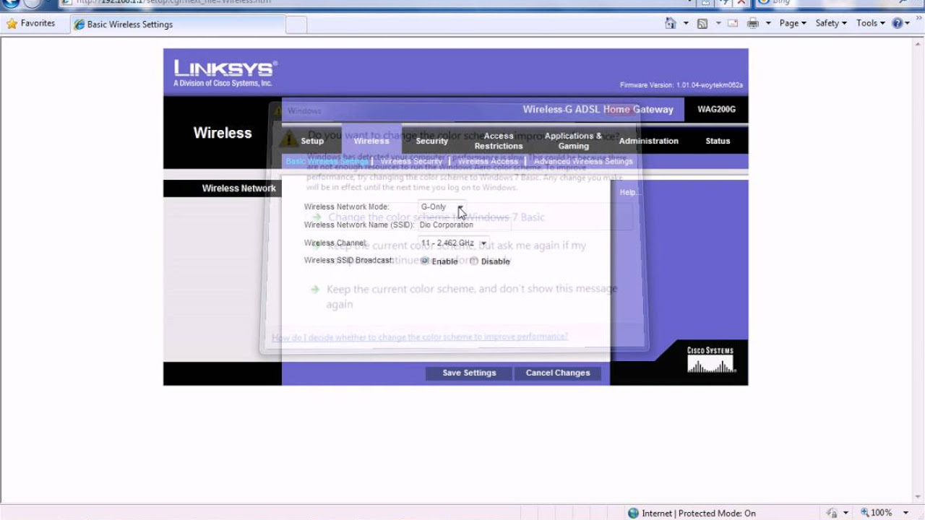This screenshot has height=520, width=925.
Task: Click the Wireless Network section label
Action: [238, 188]
